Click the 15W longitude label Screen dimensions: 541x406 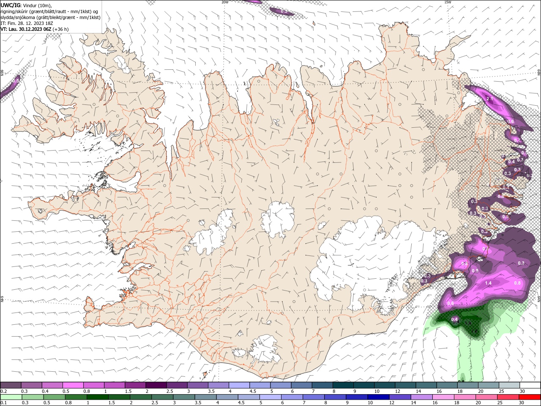click(x=447, y=2)
